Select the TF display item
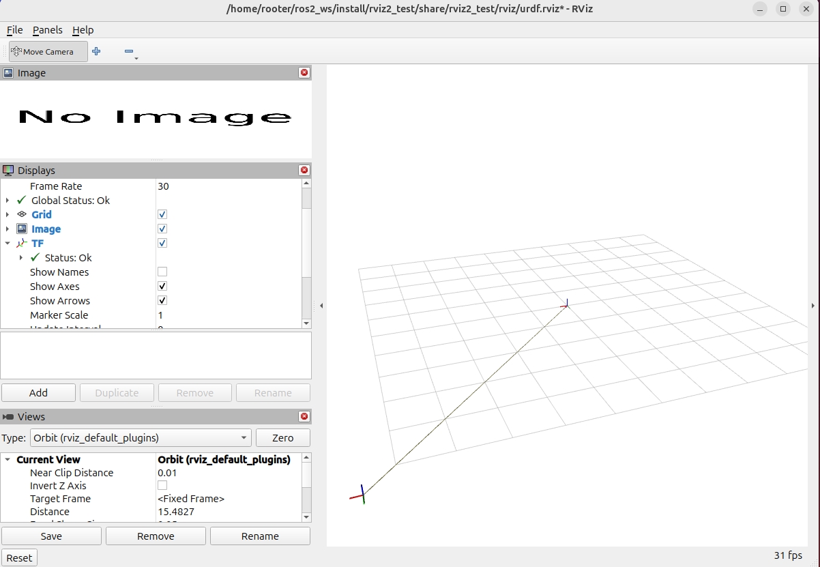820x567 pixels. tap(38, 244)
